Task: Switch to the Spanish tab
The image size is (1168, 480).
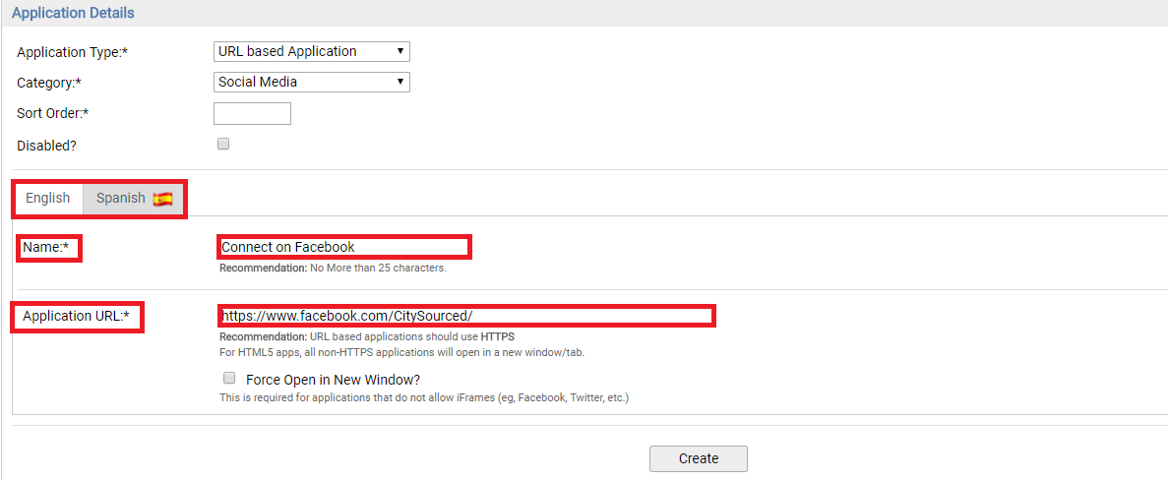Action: click(134, 199)
